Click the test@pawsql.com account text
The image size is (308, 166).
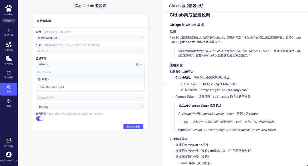click(x=9, y=160)
